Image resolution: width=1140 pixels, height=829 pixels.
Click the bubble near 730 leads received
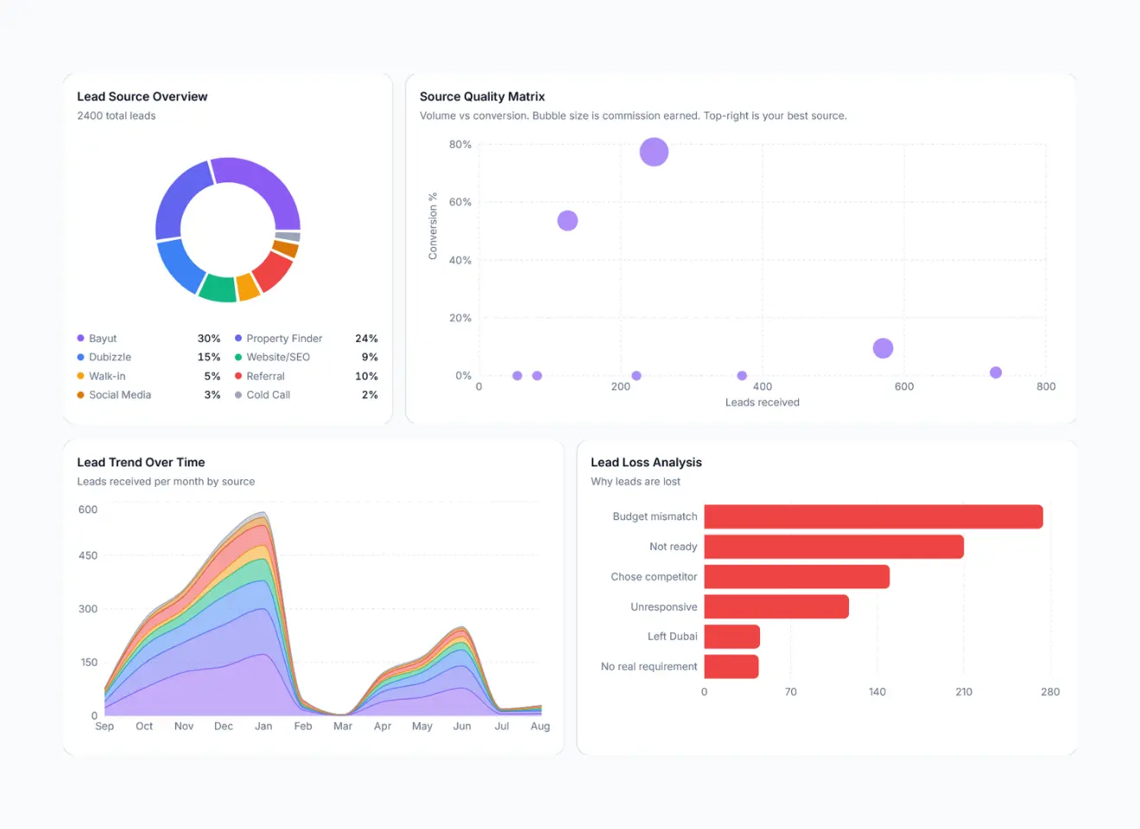pos(996,372)
